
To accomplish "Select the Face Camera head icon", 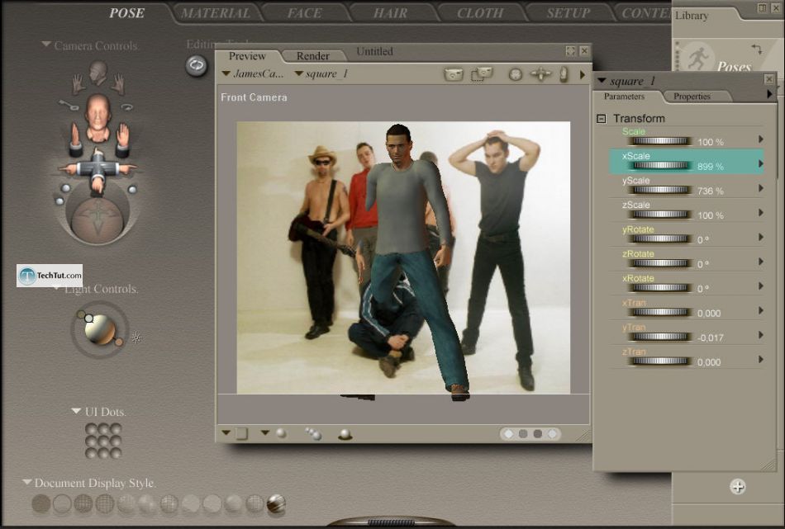I will 98,73.
